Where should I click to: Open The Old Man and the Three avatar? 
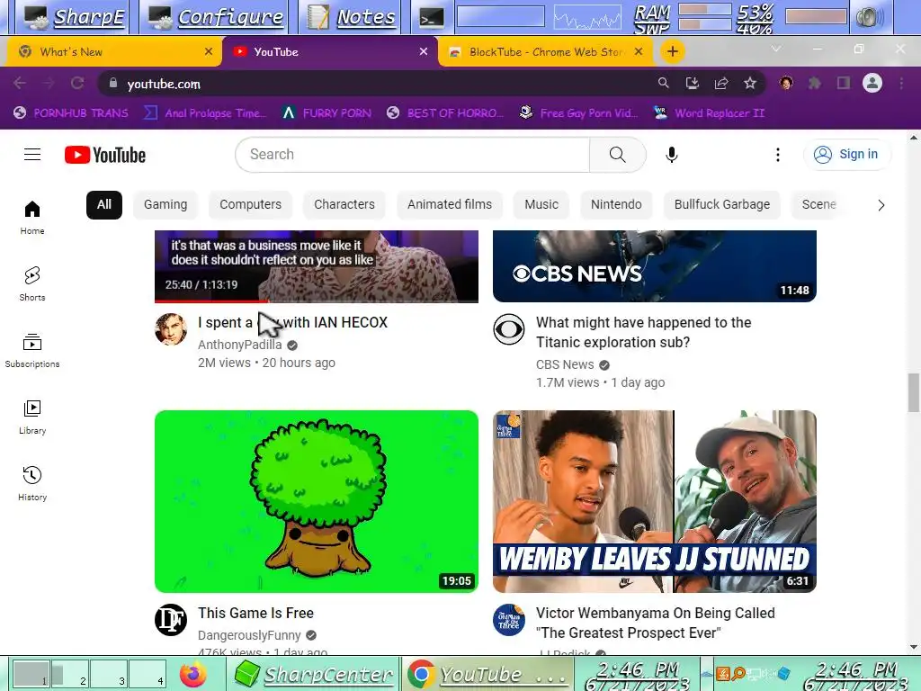[509, 619]
